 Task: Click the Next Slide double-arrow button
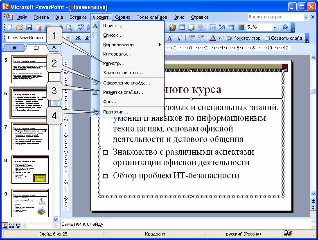(313, 207)
